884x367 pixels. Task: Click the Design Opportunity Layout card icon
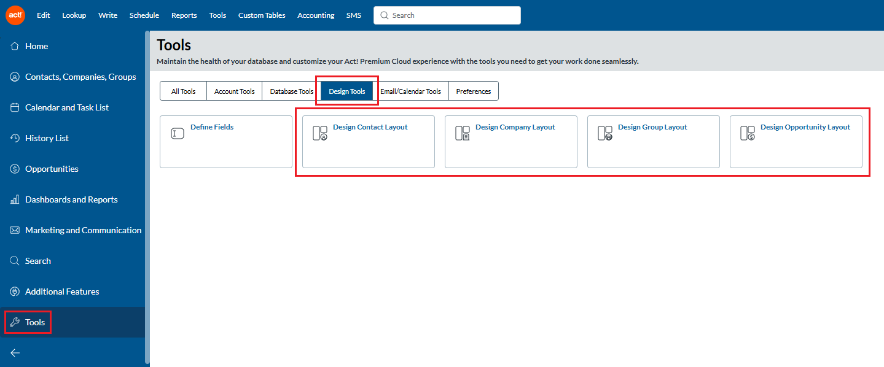748,133
